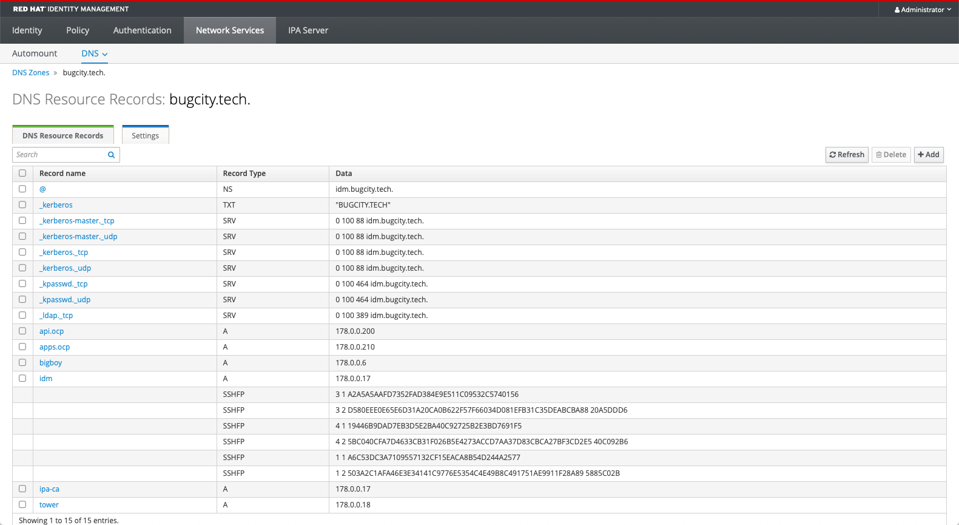Open the tower record link
The image size is (959, 525).
click(49, 505)
